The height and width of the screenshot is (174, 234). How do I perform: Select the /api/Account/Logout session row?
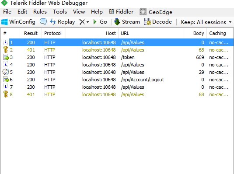(x=117, y=80)
